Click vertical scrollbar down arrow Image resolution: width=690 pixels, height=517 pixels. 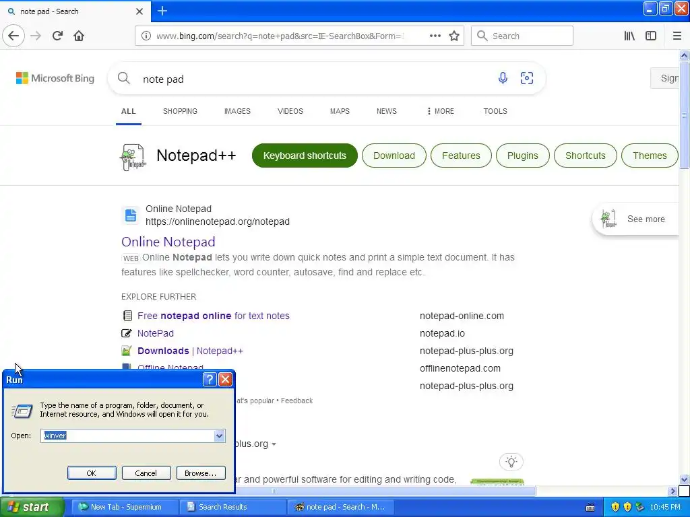[684, 479]
